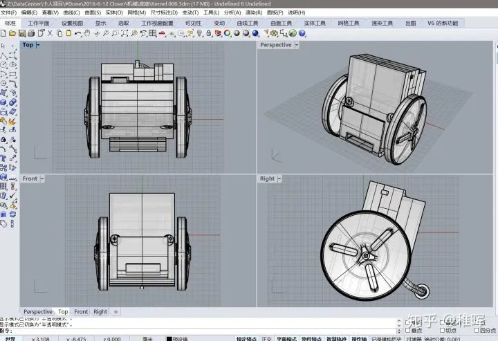Screen dimensions: 498x341
Task: Open the Perspective viewport title dropdown arrow
Action: click(297, 45)
